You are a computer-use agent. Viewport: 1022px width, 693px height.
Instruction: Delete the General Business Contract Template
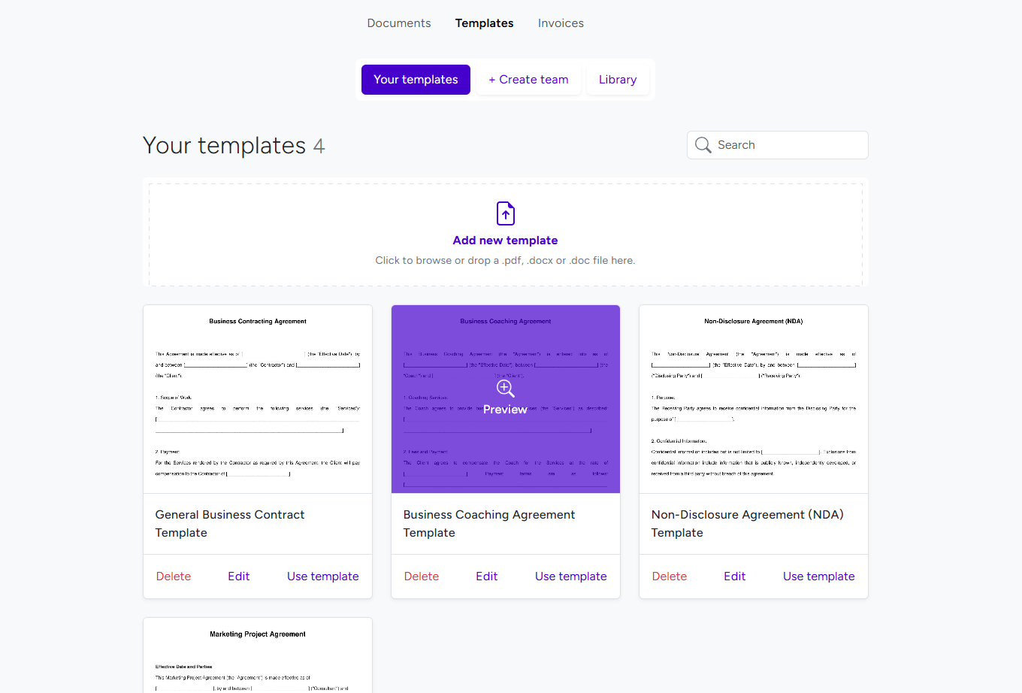coord(174,576)
